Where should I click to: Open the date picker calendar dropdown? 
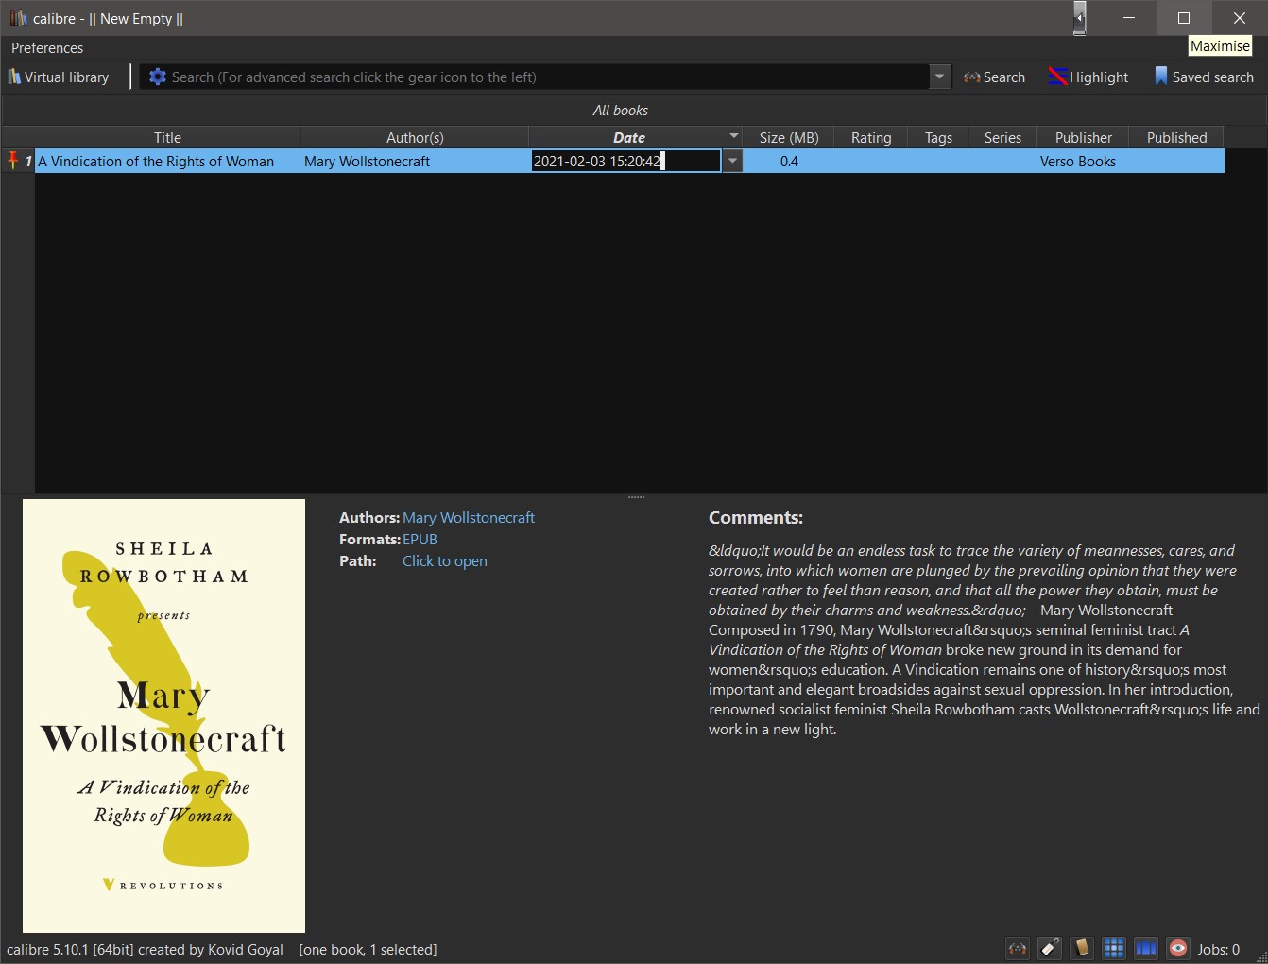[732, 162]
